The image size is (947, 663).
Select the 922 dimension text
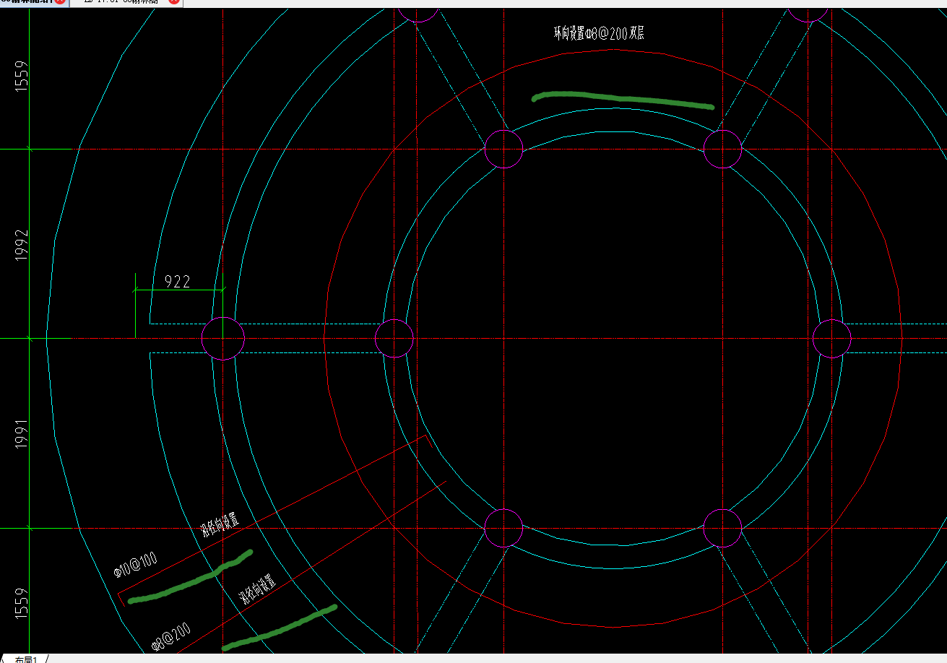pyautogui.click(x=178, y=281)
